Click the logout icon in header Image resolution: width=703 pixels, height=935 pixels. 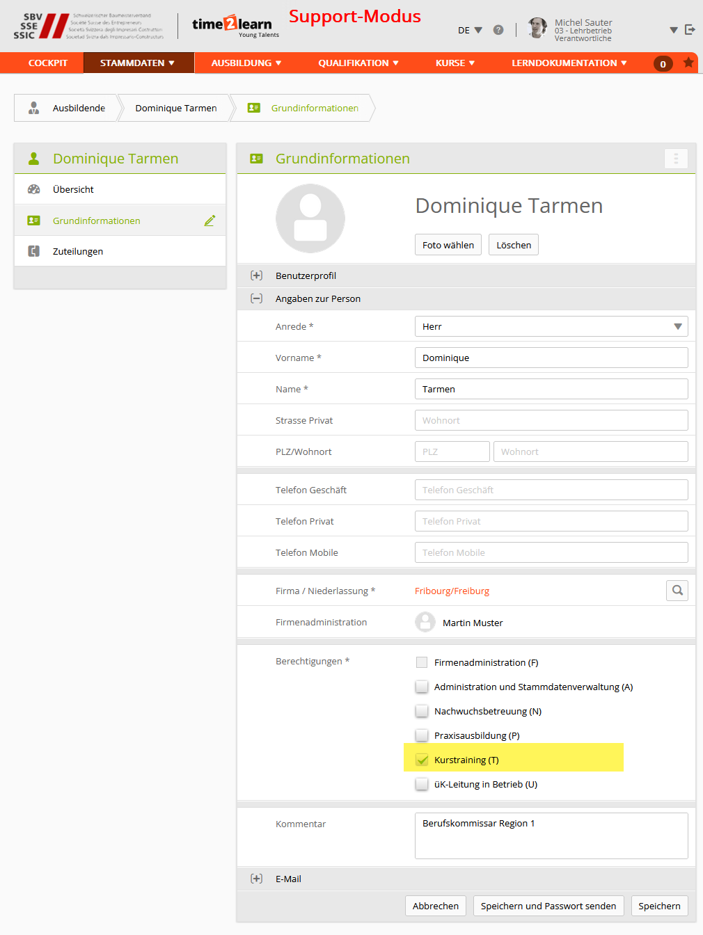tap(690, 29)
